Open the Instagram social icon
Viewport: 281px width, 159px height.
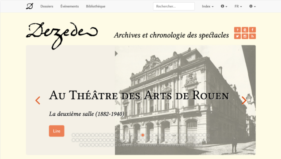245,36
